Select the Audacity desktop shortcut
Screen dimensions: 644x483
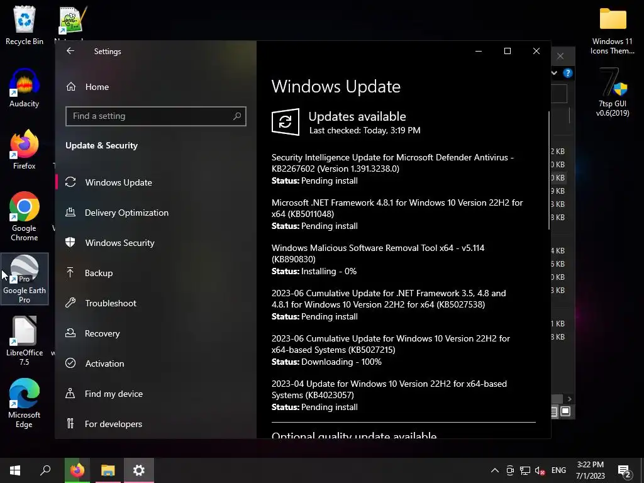(x=25, y=88)
